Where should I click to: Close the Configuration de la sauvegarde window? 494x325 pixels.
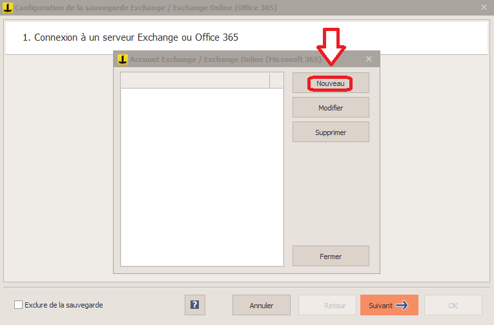pos(484,7)
